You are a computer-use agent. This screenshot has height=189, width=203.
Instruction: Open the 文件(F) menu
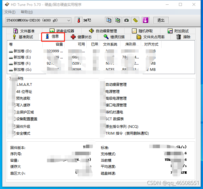coord(10,12)
